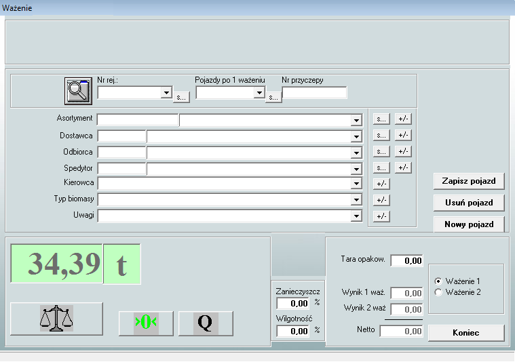
Task: Click the s... button in Spedytor row
Action: pos(381,167)
